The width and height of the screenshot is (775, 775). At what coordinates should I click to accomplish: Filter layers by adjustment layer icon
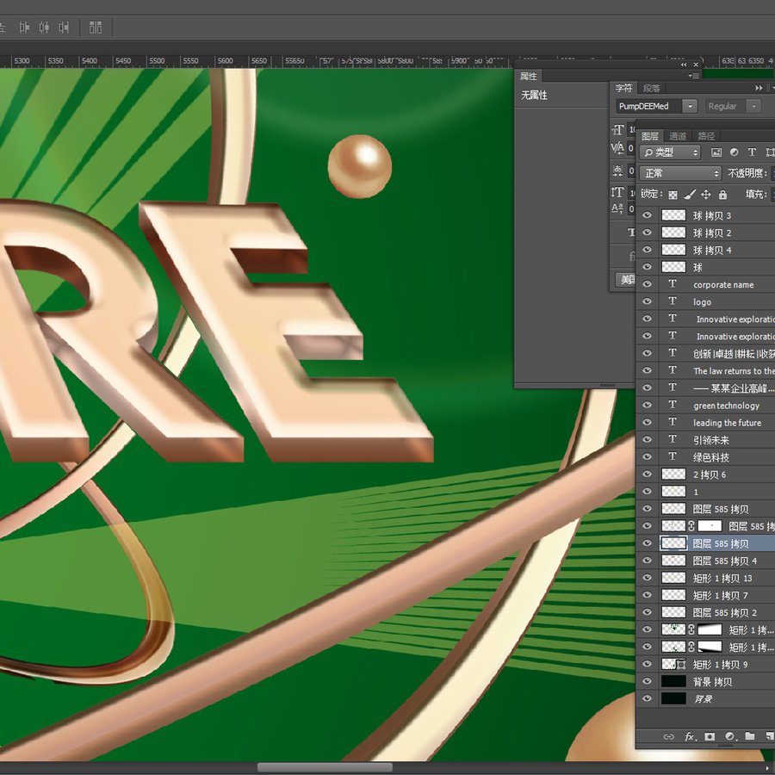click(734, 152)
